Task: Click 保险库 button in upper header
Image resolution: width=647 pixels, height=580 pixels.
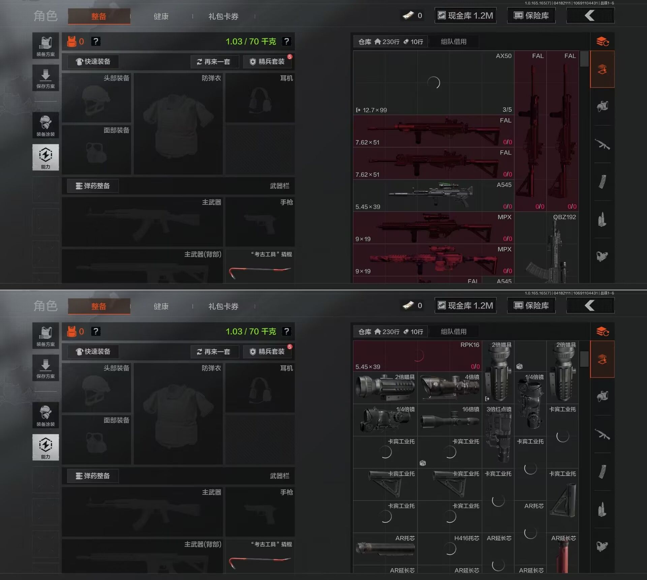Action: tap(531, 15)
